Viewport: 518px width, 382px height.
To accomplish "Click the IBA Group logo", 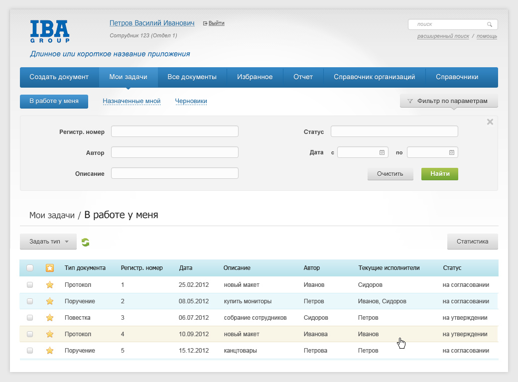I will pos(50,31).
